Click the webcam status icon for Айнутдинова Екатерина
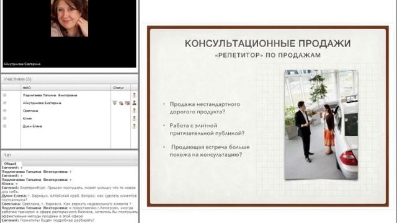 pos(121,103)
